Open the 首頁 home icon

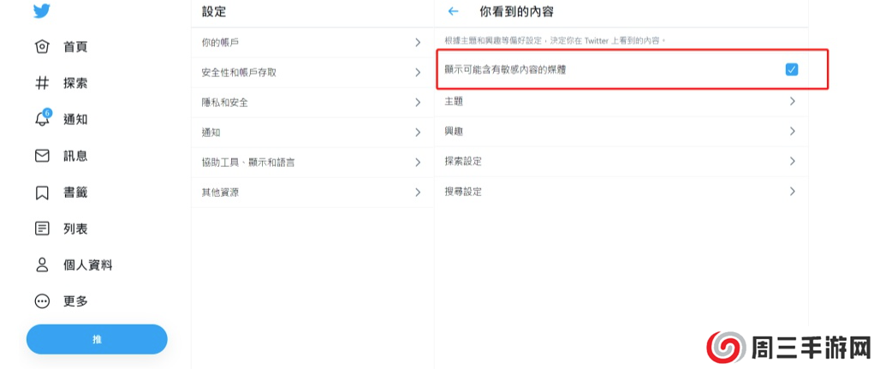42,47
